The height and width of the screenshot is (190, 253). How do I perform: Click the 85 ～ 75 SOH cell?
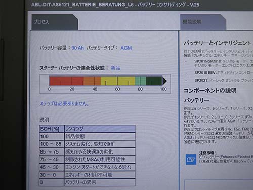click(52, 151)
